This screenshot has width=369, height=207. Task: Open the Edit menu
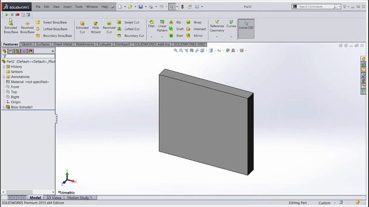click(x=47, y=6)
